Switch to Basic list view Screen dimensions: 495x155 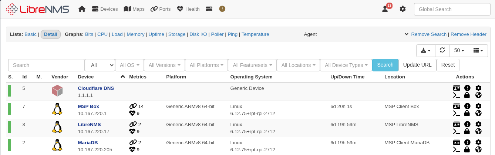click(30, 34)
